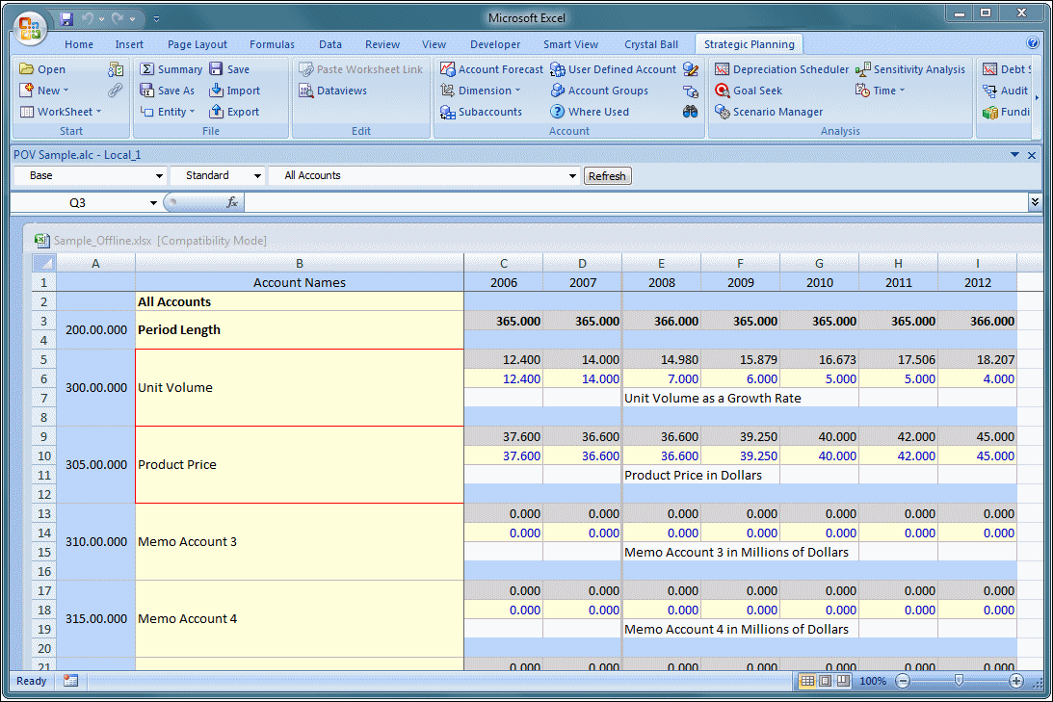This screenshot has width=1053, height=702.
Task: Click the Sensitivity Analysis icon
Action: (863, 69)
